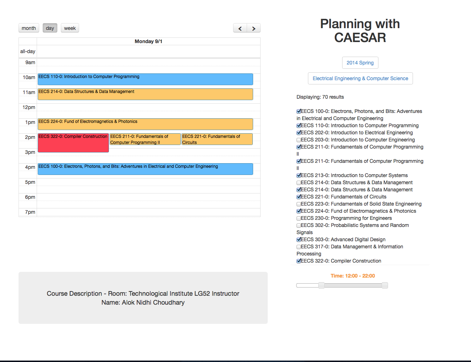Click the Time: 12:00 - 22:00 label
This screenshot has width=471, height=362.
[353, 276]
